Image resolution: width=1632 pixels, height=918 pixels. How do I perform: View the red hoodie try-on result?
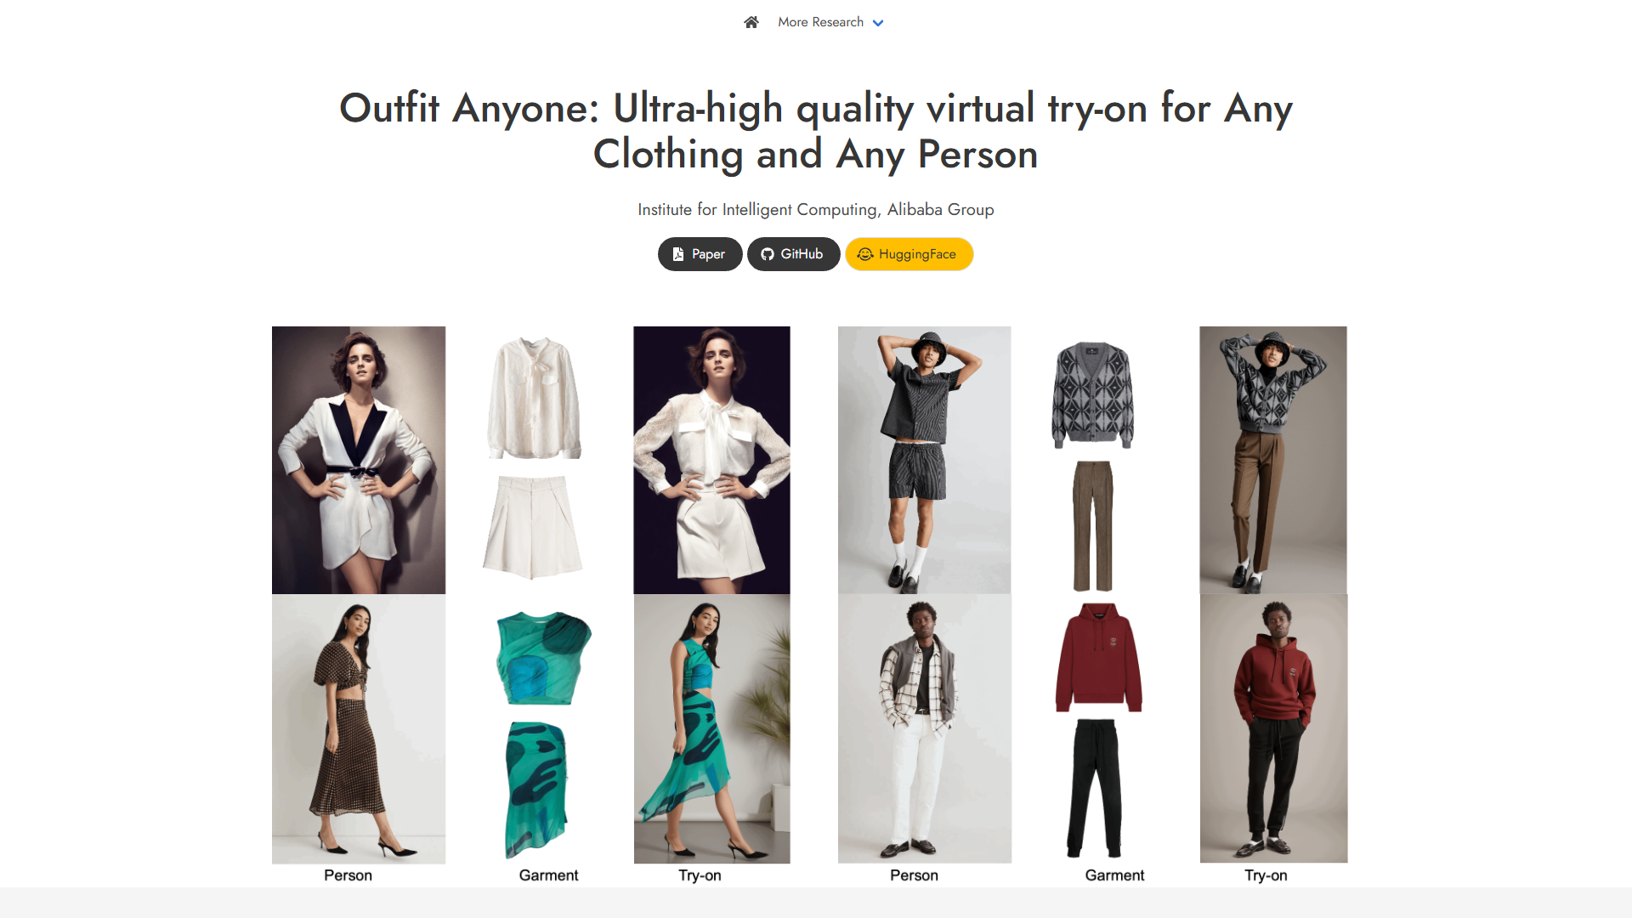1273,728
